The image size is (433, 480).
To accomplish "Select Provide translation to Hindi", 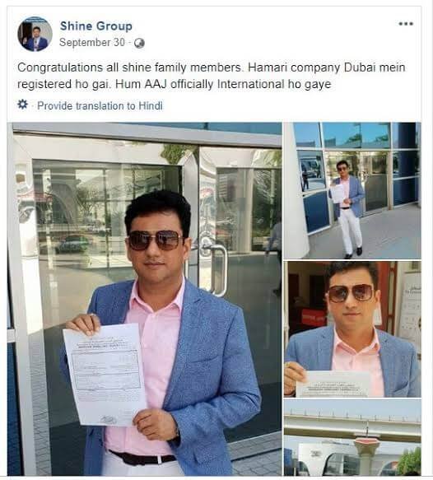I will coord(100,106).
